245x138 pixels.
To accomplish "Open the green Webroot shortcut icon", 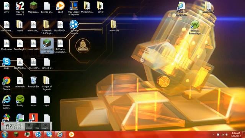I will pos(195,27).
